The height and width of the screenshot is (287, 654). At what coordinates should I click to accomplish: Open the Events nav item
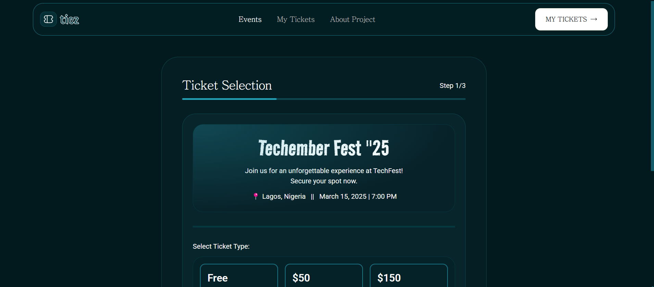(x=250, y=19)
